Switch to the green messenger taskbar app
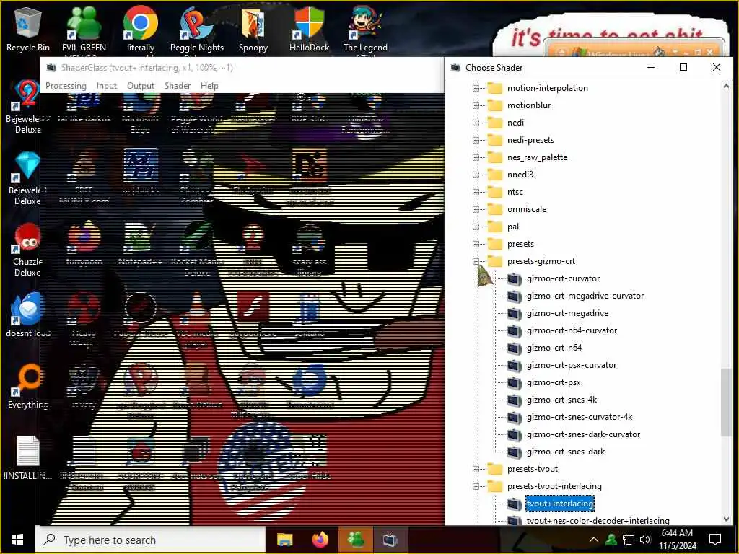 pyautogui.click(x=356, y=540)
